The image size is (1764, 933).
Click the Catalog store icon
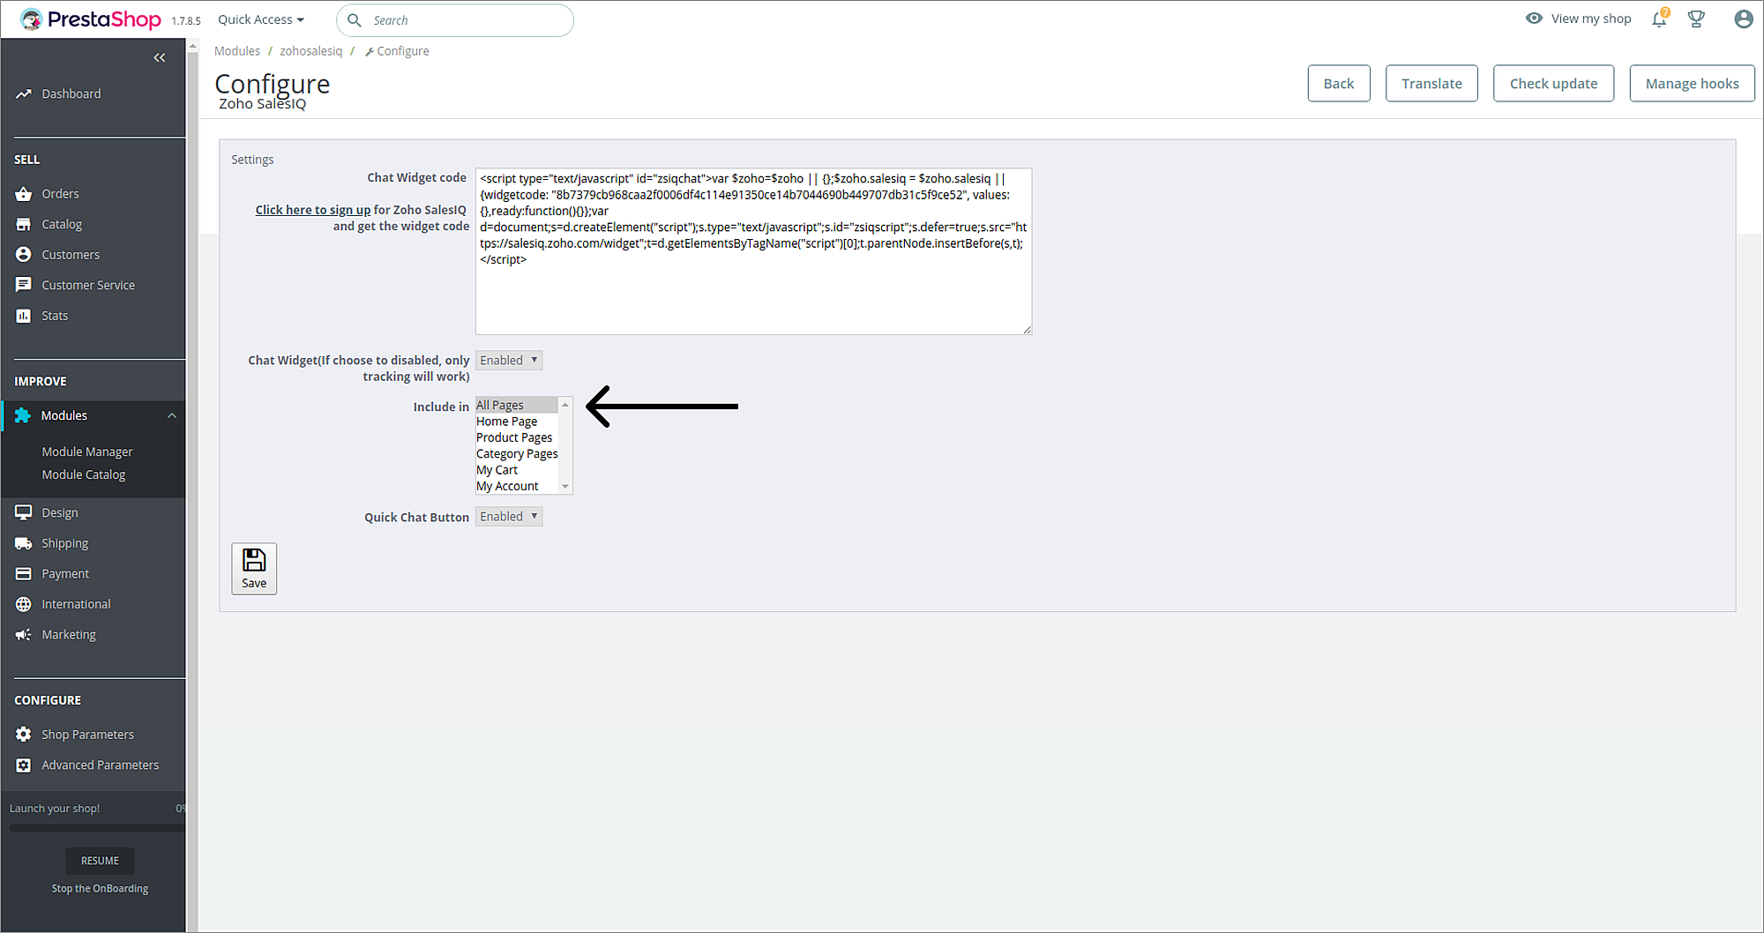[24, 224]
